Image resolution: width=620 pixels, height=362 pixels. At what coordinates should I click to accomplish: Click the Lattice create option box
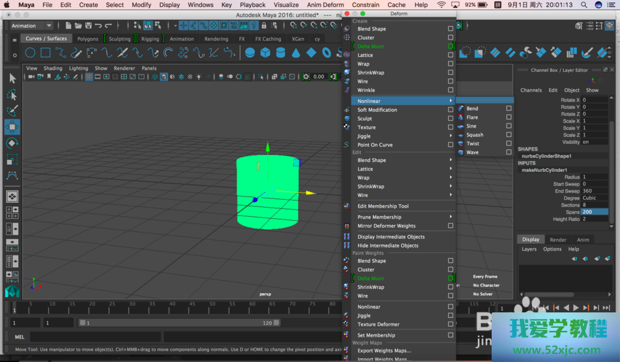pos(451,55)
